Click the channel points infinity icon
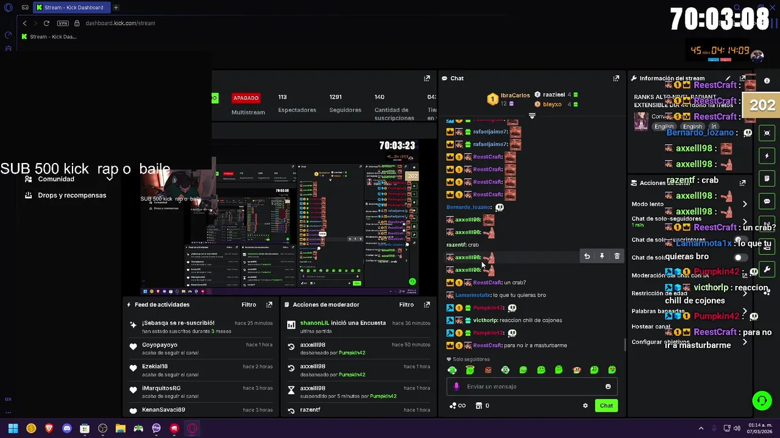780x438 pixels. [x=457, y=406]
